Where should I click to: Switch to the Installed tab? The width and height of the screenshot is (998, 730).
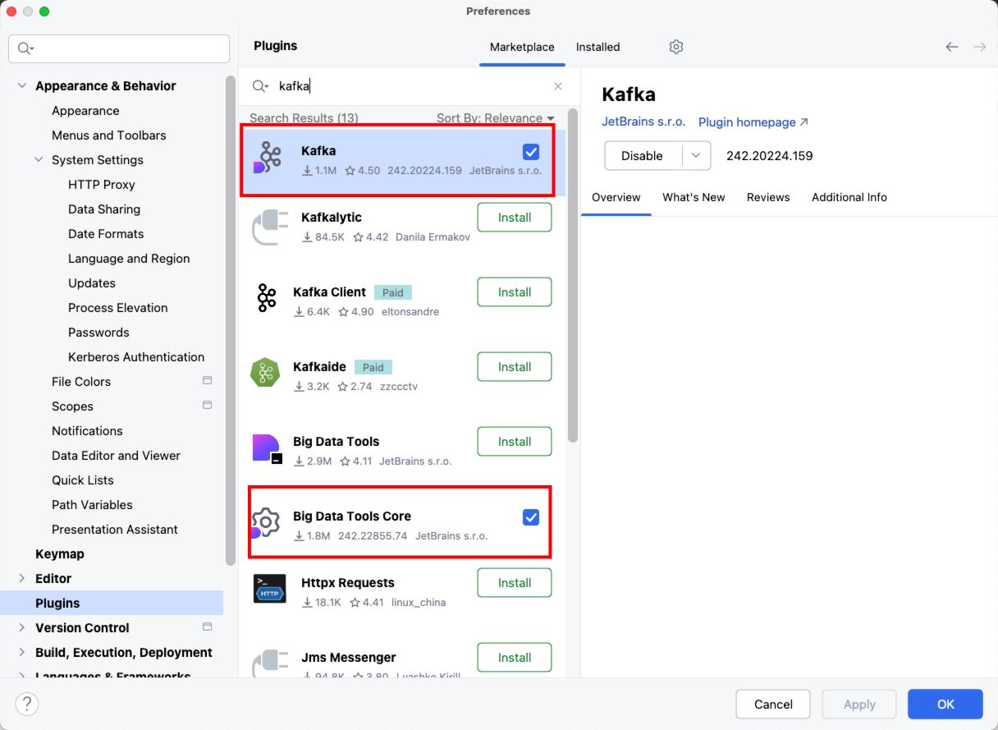pyautogui.click(x=597, y=47)
